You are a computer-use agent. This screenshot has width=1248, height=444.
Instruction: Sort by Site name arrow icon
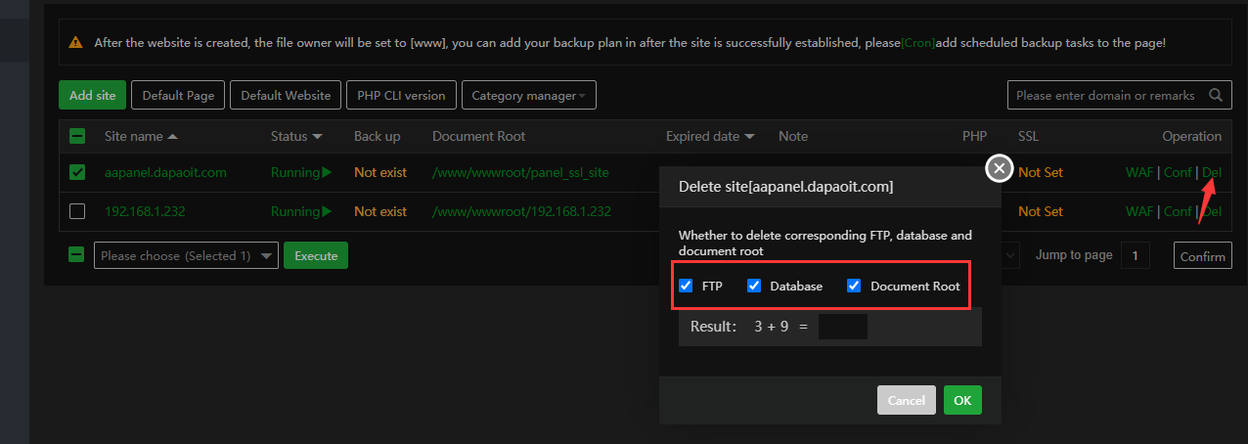173,137
